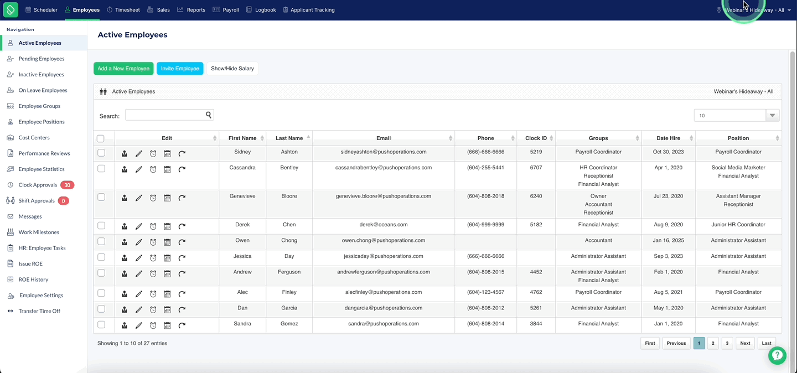Check the box for Genevieve Bloore
This screenshot has width=797, height=373.
click(x=101, y=197)
